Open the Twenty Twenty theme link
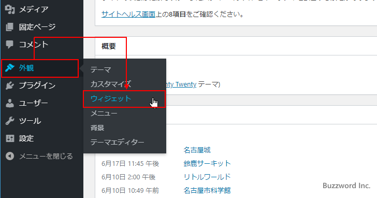Screen dimensions: 377x198 (x=181, y=84)
